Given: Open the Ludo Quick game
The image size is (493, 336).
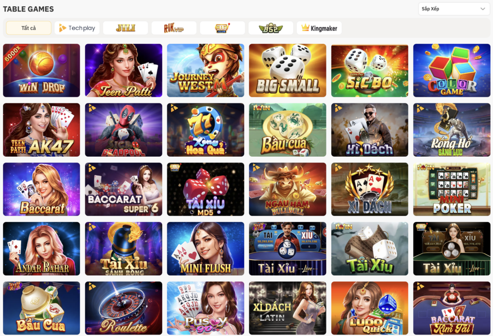Looking at the screenshot, I should tap(370, 308).
